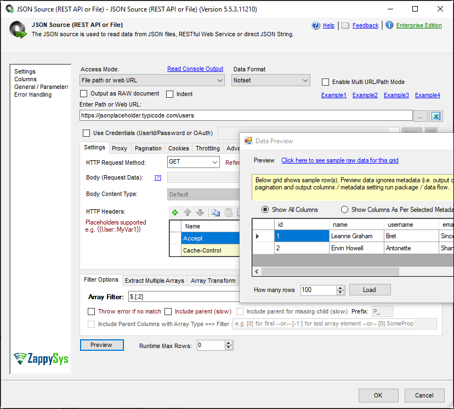
Task: Click sample raw data link for grid
Action: pos(339,160)
